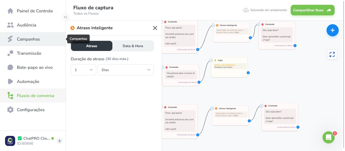Open Automação menu item
This screenshot has width=345, height=151.
[33, 81]
